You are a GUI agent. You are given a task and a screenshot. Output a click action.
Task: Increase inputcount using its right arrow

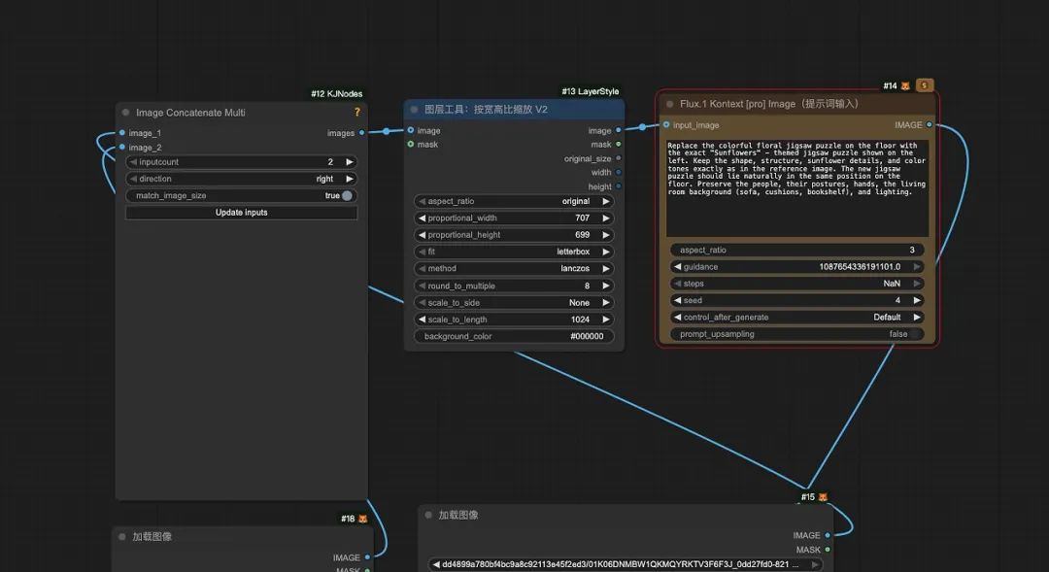[350, 162]
